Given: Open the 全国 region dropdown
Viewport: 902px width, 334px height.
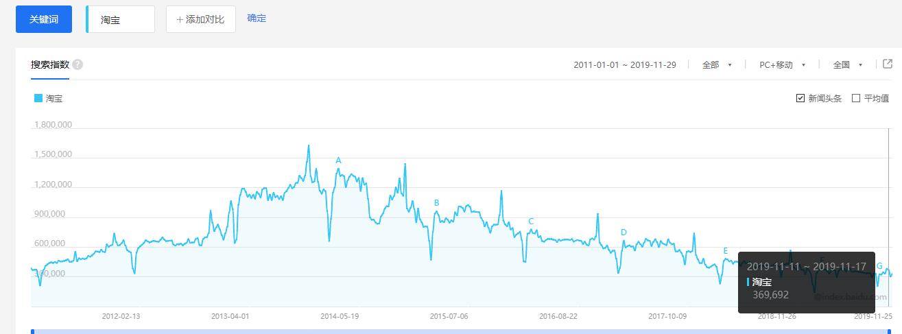Looking at the screenshot, I should click(847, 64).
